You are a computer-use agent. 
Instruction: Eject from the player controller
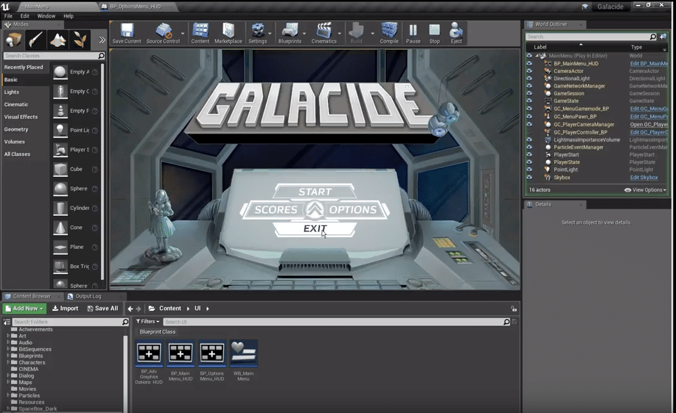[x=456, y=33]
